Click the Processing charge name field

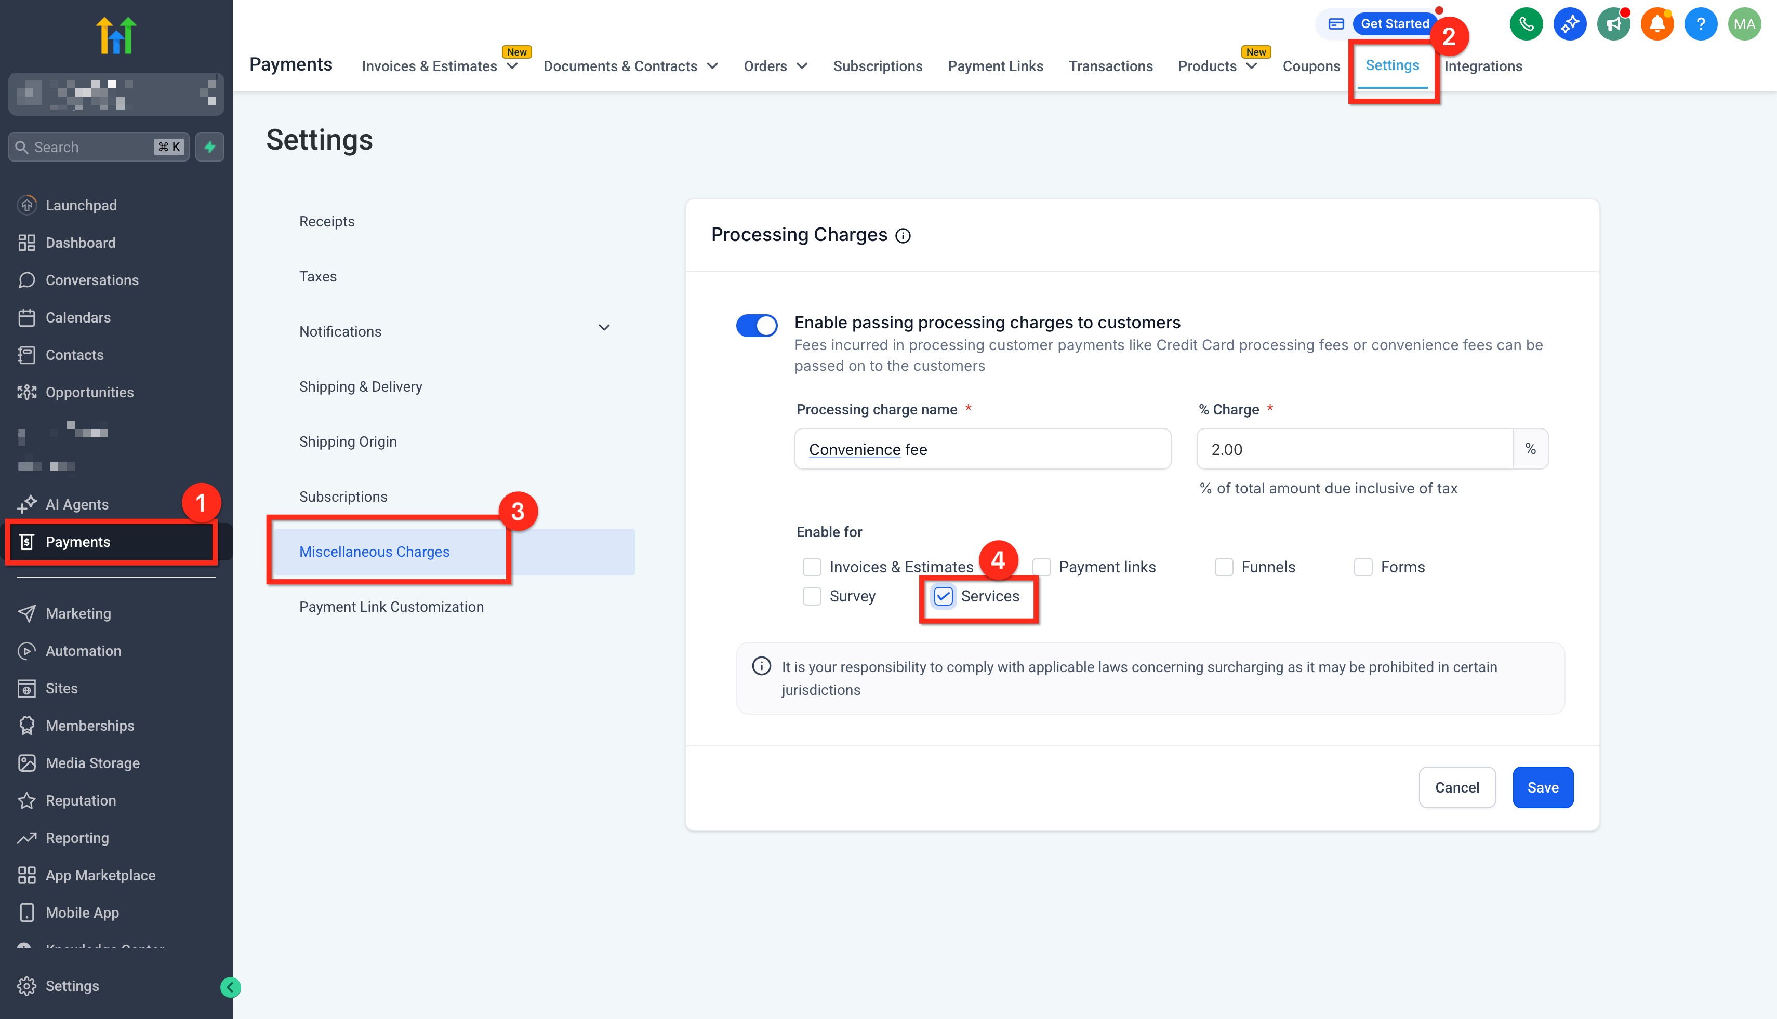983,449
